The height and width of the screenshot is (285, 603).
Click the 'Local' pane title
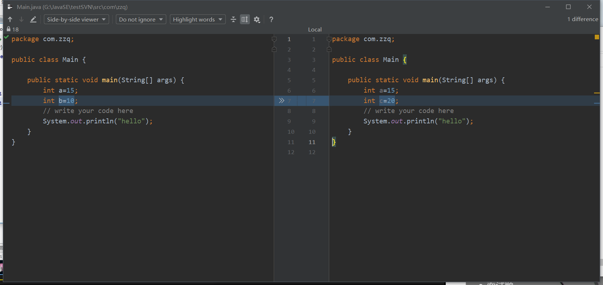(x=315, y=29)
